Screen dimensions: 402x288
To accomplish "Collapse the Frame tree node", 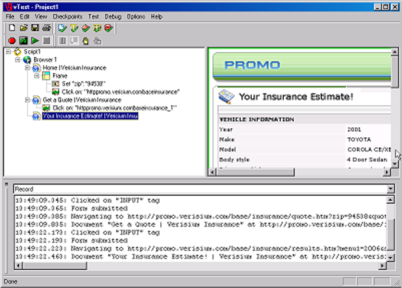I will pyautogui.click(x=37, y=76).
